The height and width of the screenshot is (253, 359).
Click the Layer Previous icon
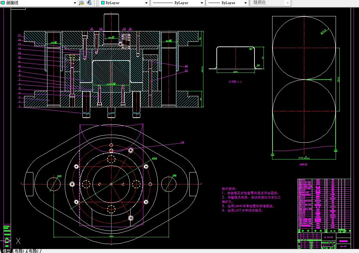click(89, 3)
